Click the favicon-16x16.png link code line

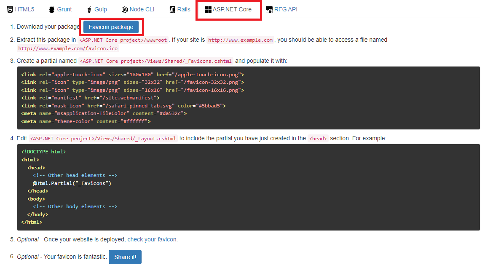point(132,91)
